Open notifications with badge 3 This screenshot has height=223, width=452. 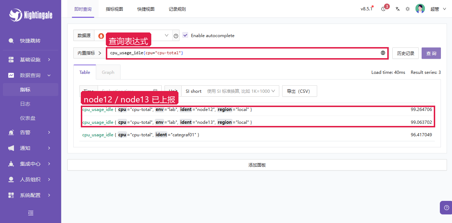[384, 9]
